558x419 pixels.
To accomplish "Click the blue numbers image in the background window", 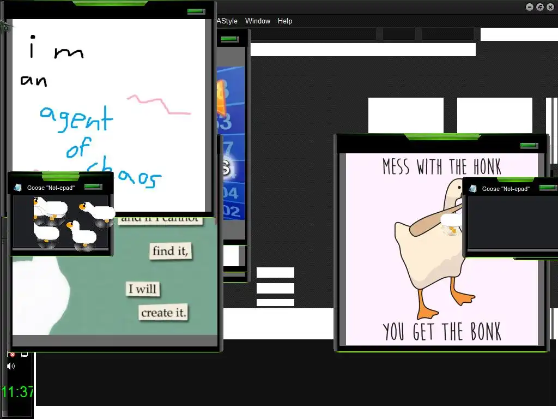I will click(231, 142).
